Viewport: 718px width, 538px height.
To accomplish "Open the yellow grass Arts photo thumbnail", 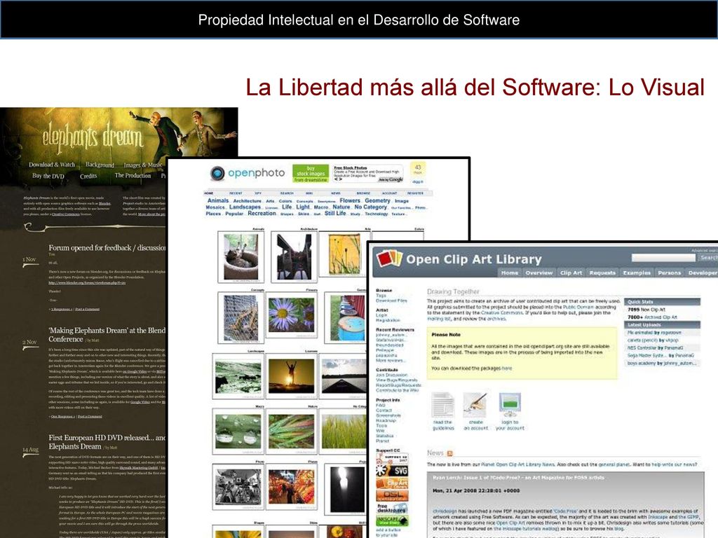I will pos(344,254).
